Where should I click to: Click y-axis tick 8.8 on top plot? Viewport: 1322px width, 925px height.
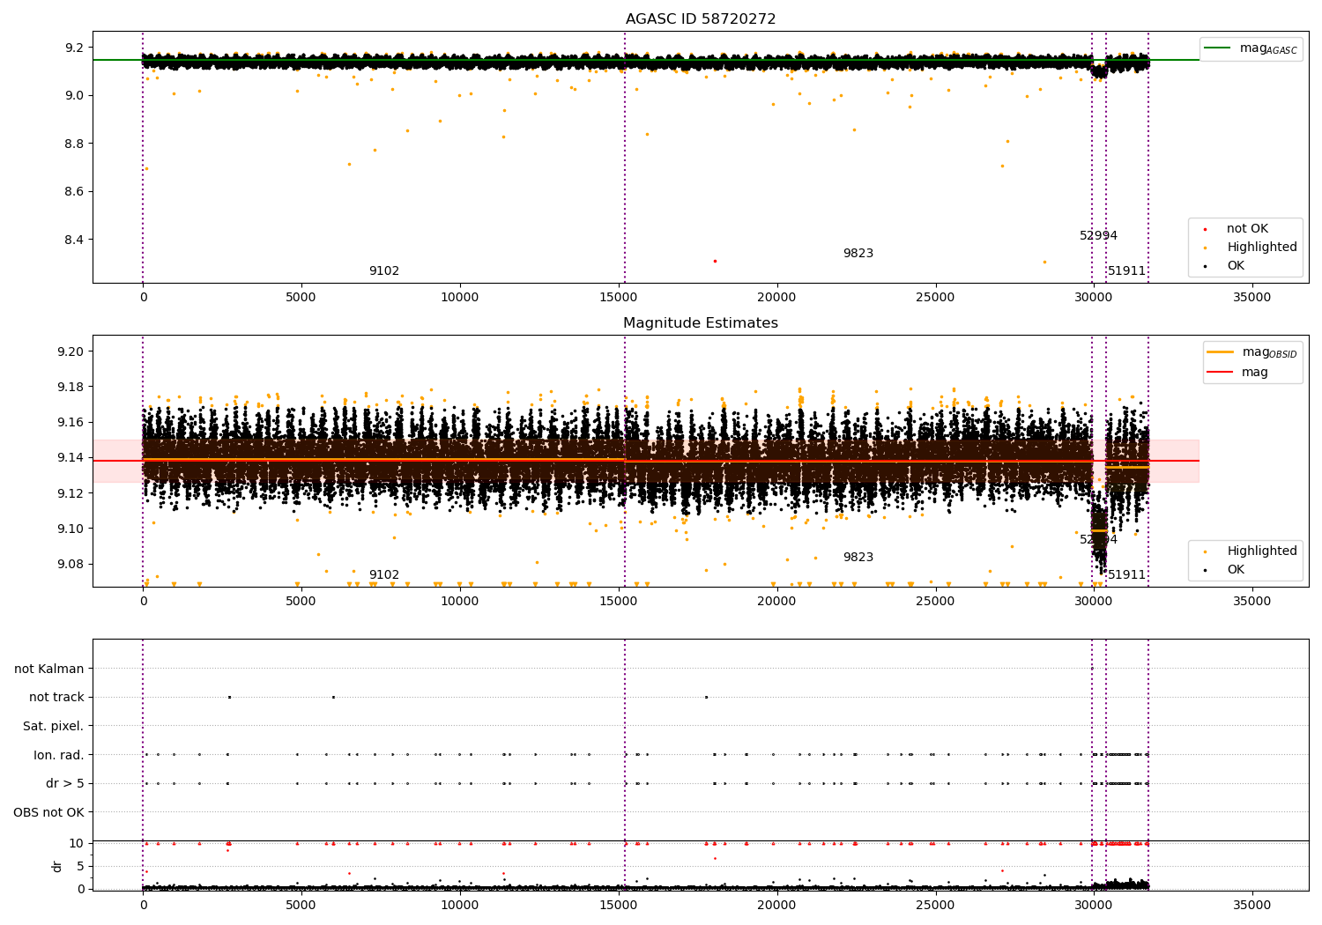(x=75, y=144)
